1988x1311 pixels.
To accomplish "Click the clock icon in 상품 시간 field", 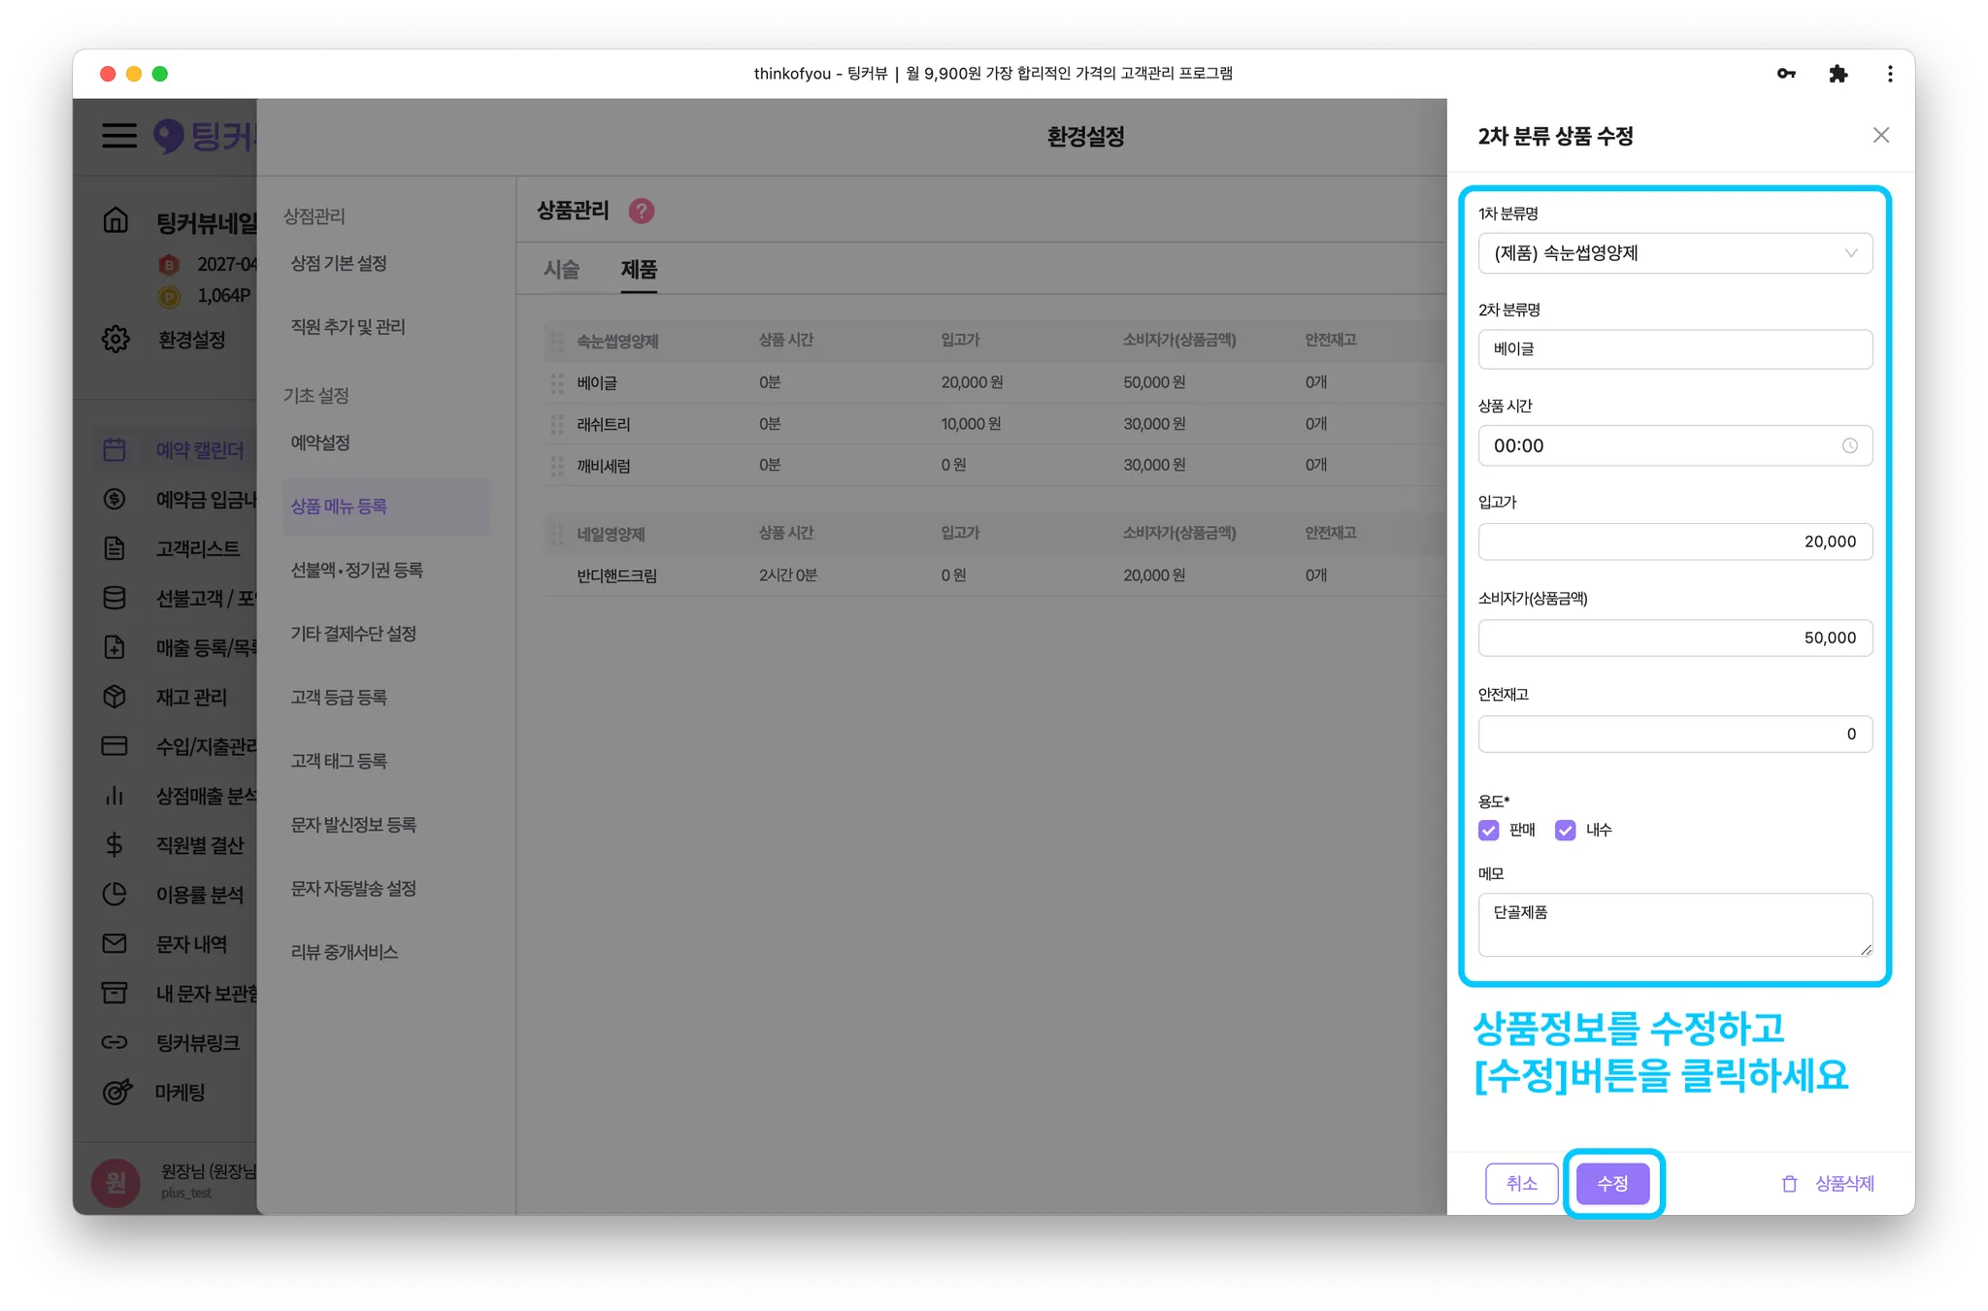I will point(1849,445).
